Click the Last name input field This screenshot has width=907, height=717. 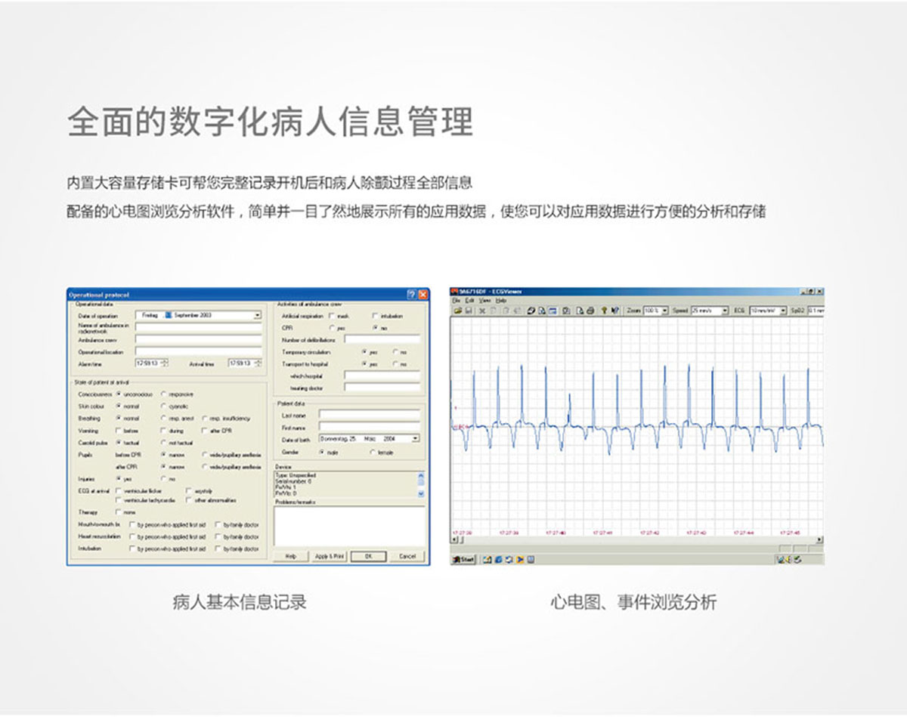(369, 415)
